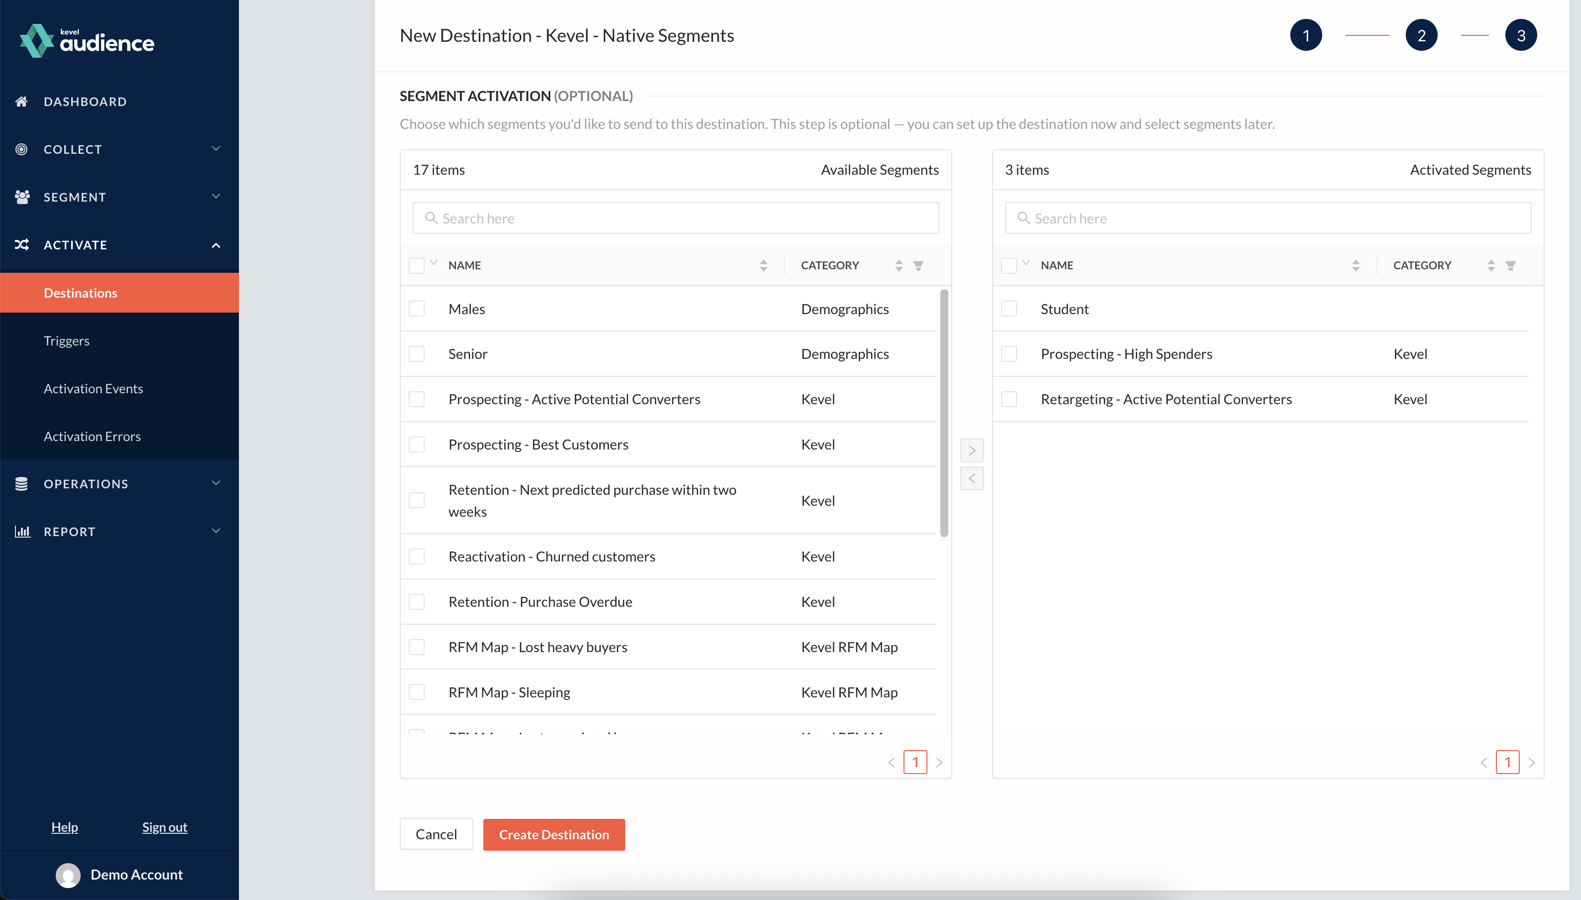Check the Males segment checkbox
This screenshot has height=900, width=1581.
417,309
